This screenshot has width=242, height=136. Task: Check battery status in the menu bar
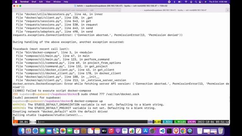tap(180, 2)
